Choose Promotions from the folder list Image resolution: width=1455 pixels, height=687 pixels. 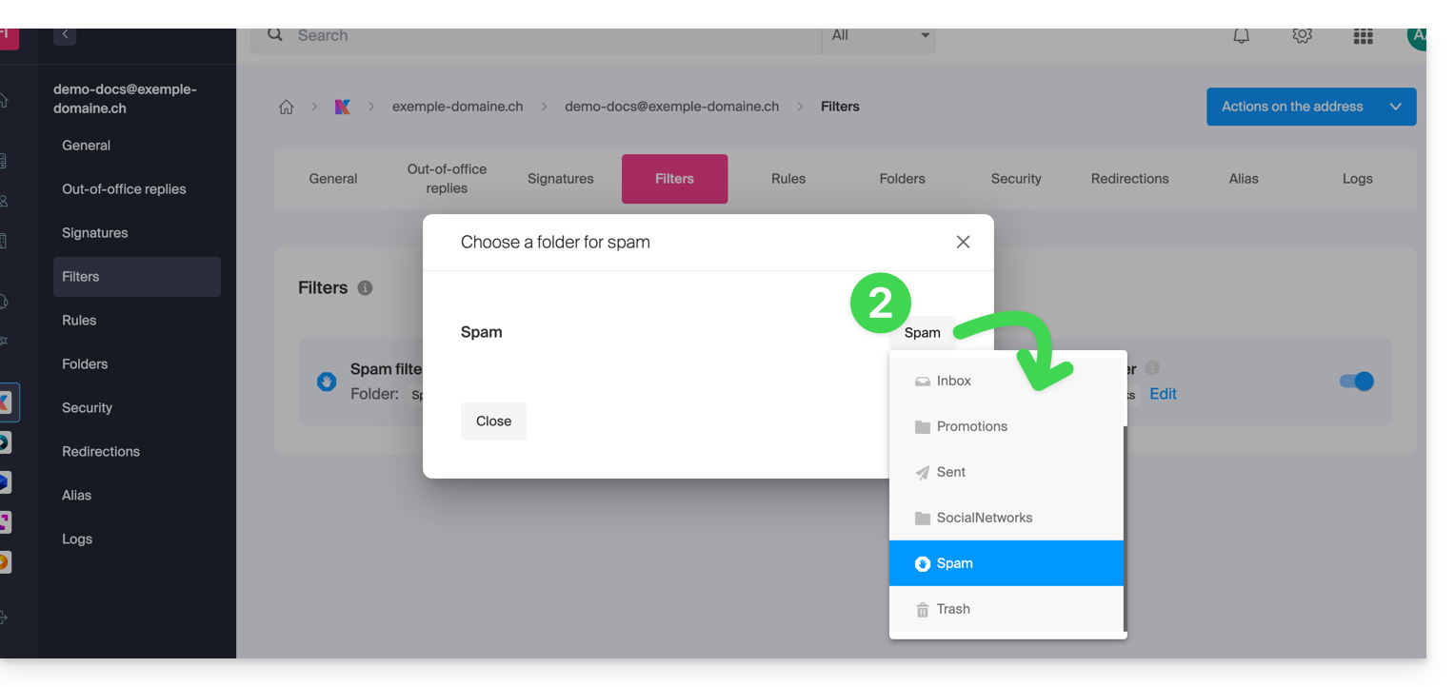pyautogui.click(x=1007, y=426)
